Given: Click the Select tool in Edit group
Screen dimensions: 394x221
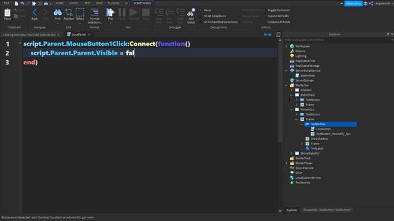Looking at the screenshot, I should (80, 12).
